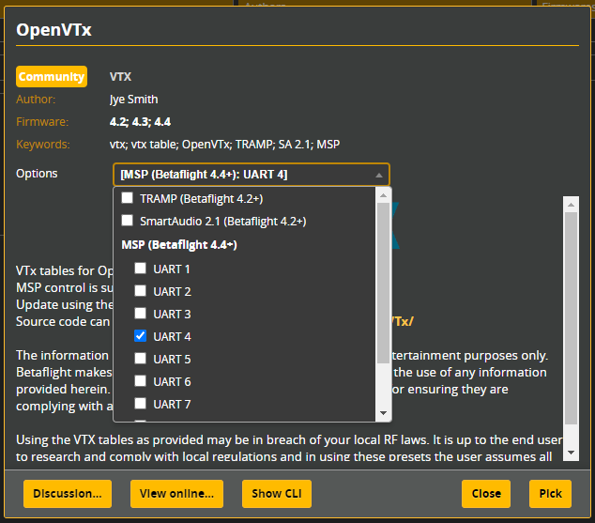This screenshot has height=523, width=595.
Task: Click the VTX category label
Action: click(x=120, y=77)
